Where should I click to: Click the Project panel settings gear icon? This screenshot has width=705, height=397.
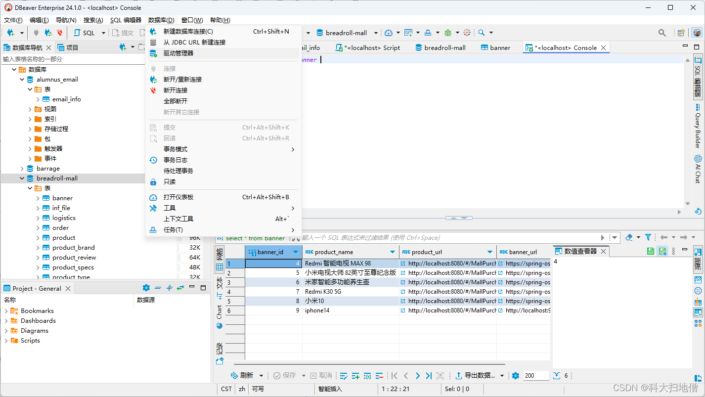(146, 288)
